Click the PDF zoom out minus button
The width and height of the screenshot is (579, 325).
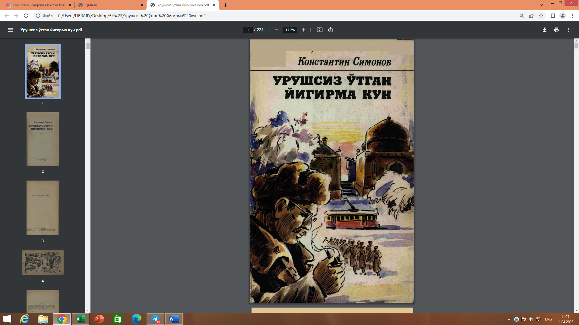(x=276, y=30)
